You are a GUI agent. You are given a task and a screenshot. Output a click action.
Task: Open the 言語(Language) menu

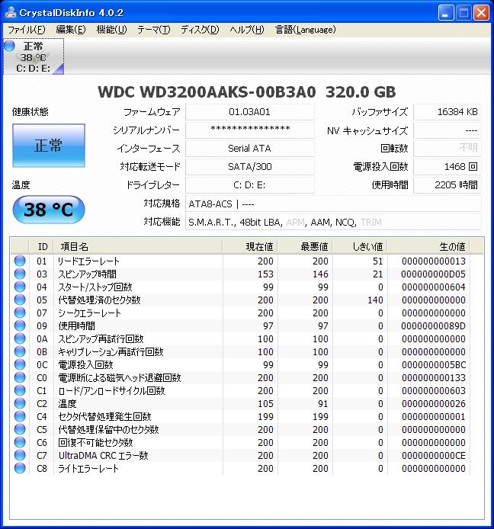[306, 30]
